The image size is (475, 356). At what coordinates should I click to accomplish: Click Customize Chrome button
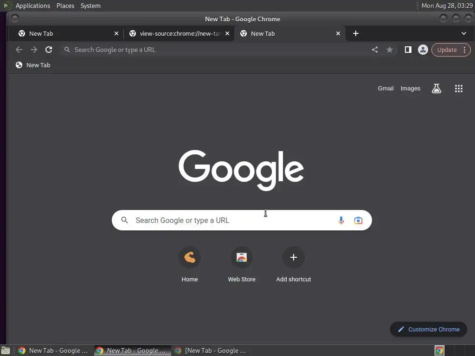coord(428,330)
